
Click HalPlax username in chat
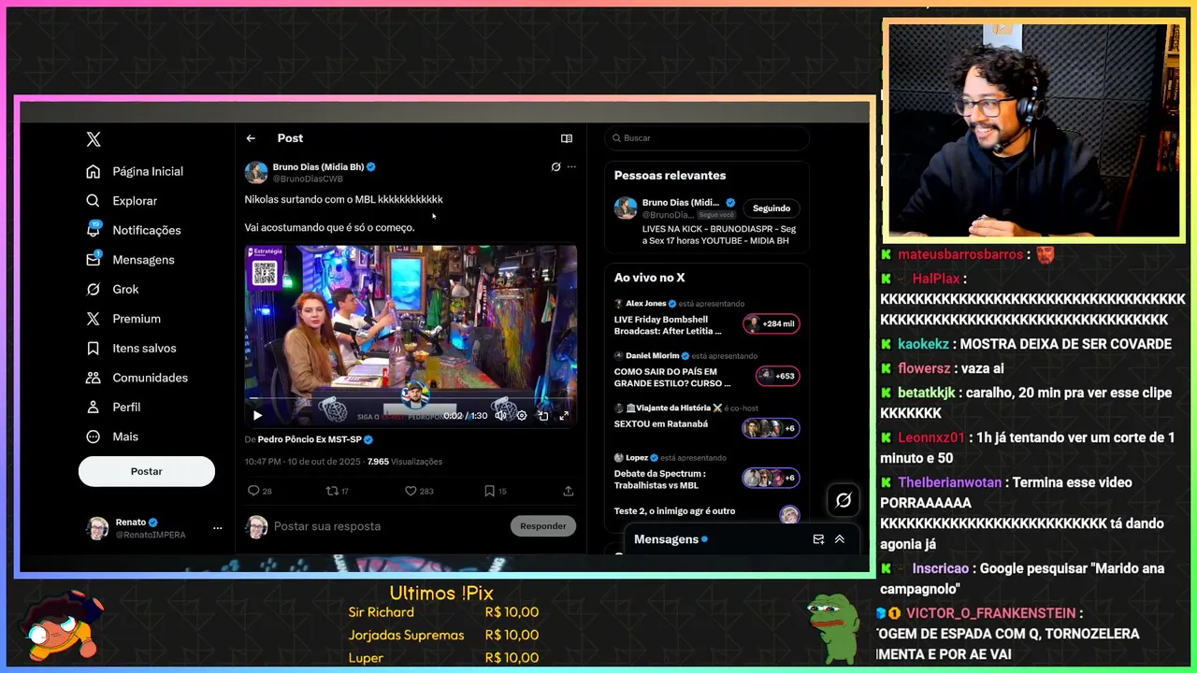[936, 279]
